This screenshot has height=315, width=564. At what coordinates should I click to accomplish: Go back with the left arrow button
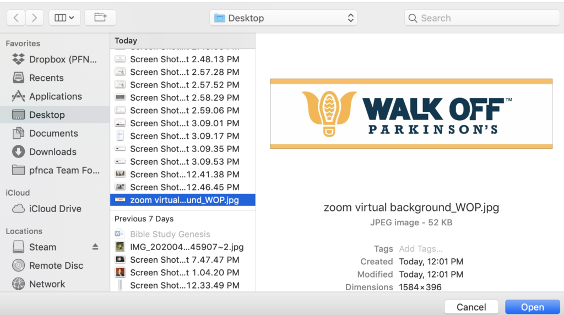click(16, 18)
